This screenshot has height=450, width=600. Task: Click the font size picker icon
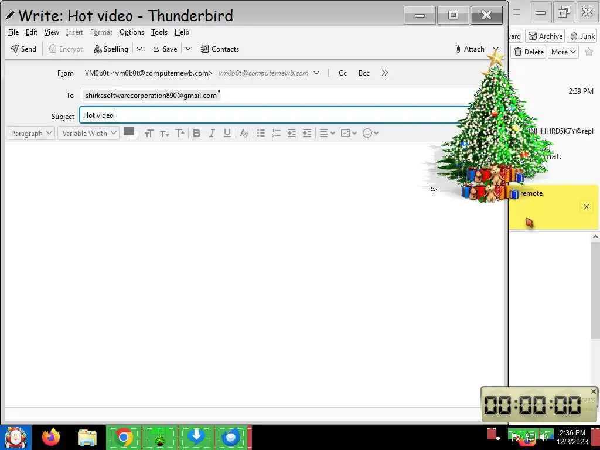(x=149, y=133)
